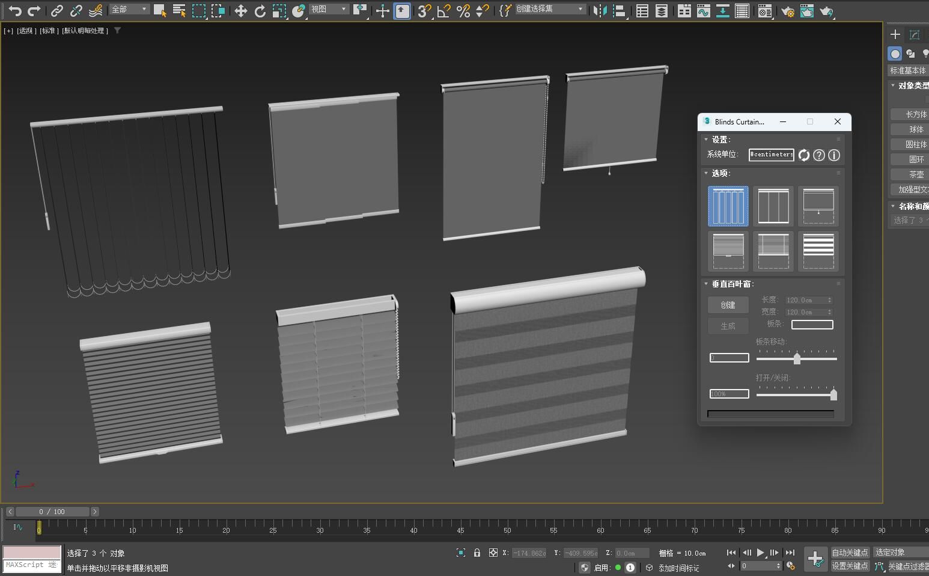
Task: Click the 自动关键点 auto key button
Action: 850,553
